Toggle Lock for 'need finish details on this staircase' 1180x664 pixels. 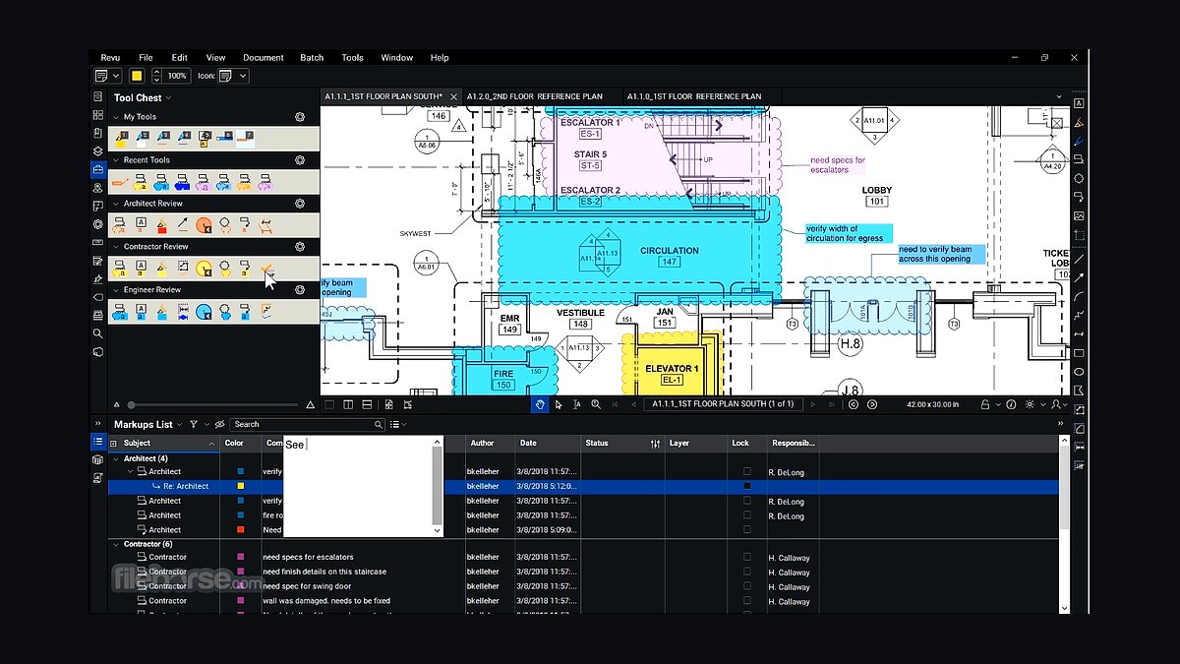click(747, 572)
